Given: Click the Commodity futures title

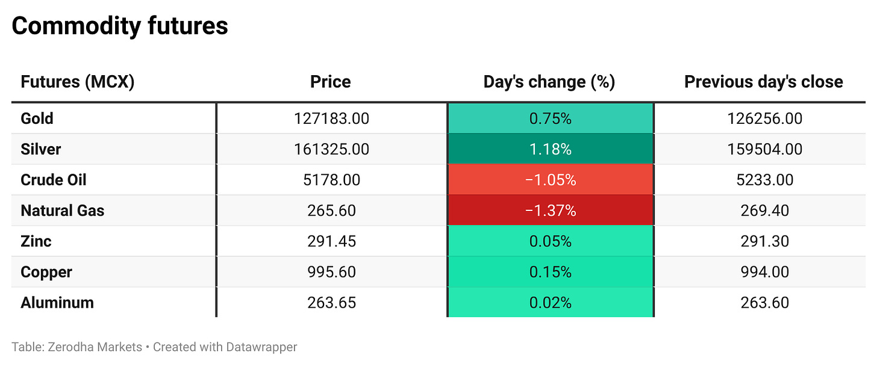Looking at the screenshot, I should pos(120,26).
